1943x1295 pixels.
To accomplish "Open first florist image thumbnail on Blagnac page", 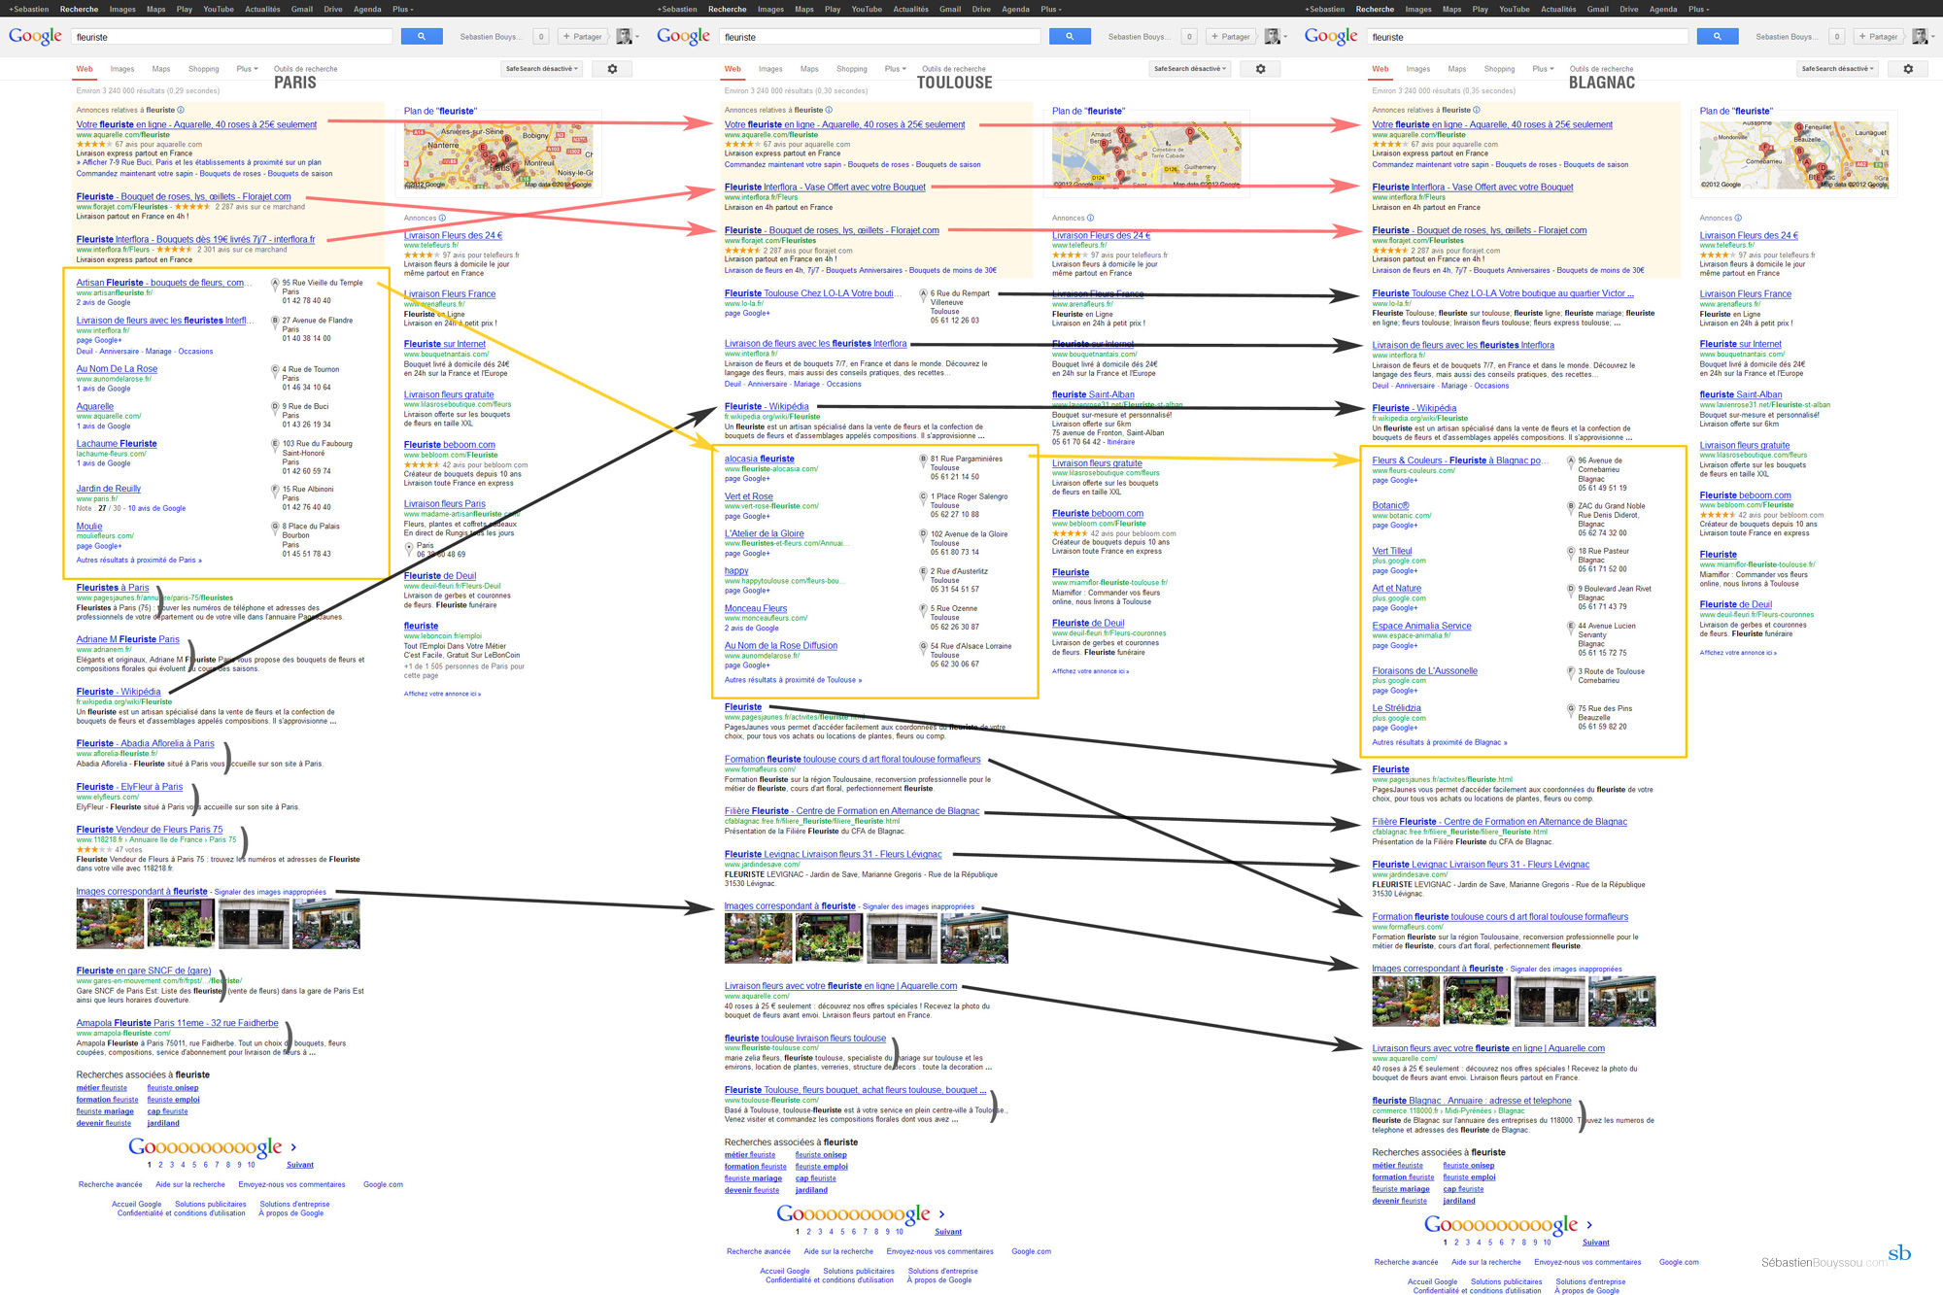I will (1406, 1001).
